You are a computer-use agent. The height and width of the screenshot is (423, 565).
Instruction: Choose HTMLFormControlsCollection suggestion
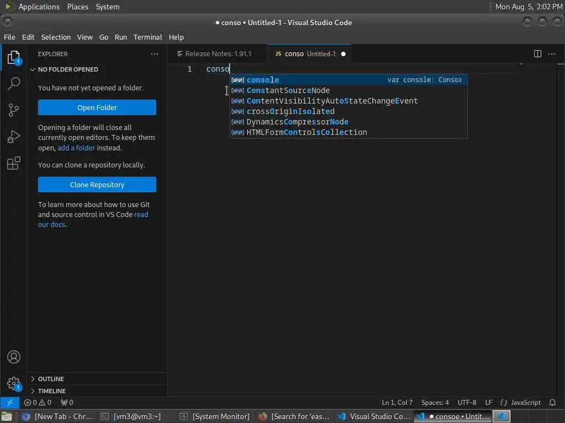(x=349, y=132)
